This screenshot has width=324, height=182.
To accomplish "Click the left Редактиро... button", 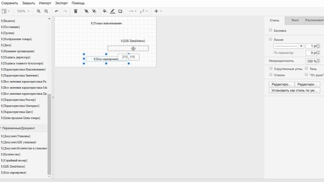I will [x=281, y=84].
